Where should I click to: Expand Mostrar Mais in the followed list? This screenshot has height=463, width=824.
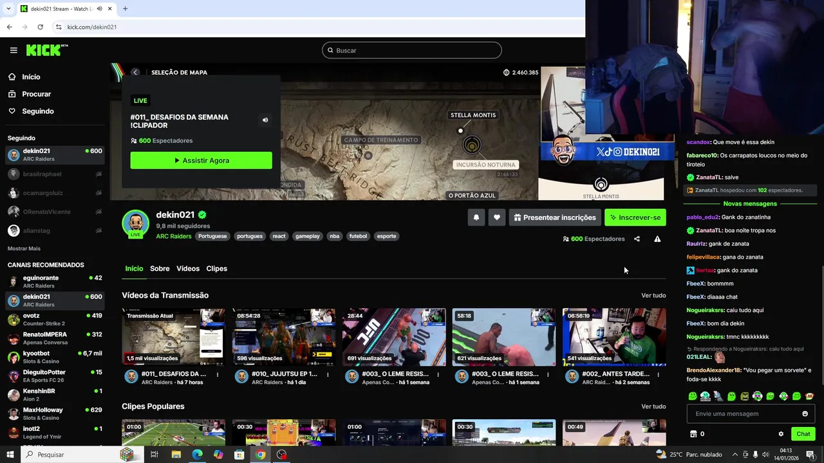[24, 248]
